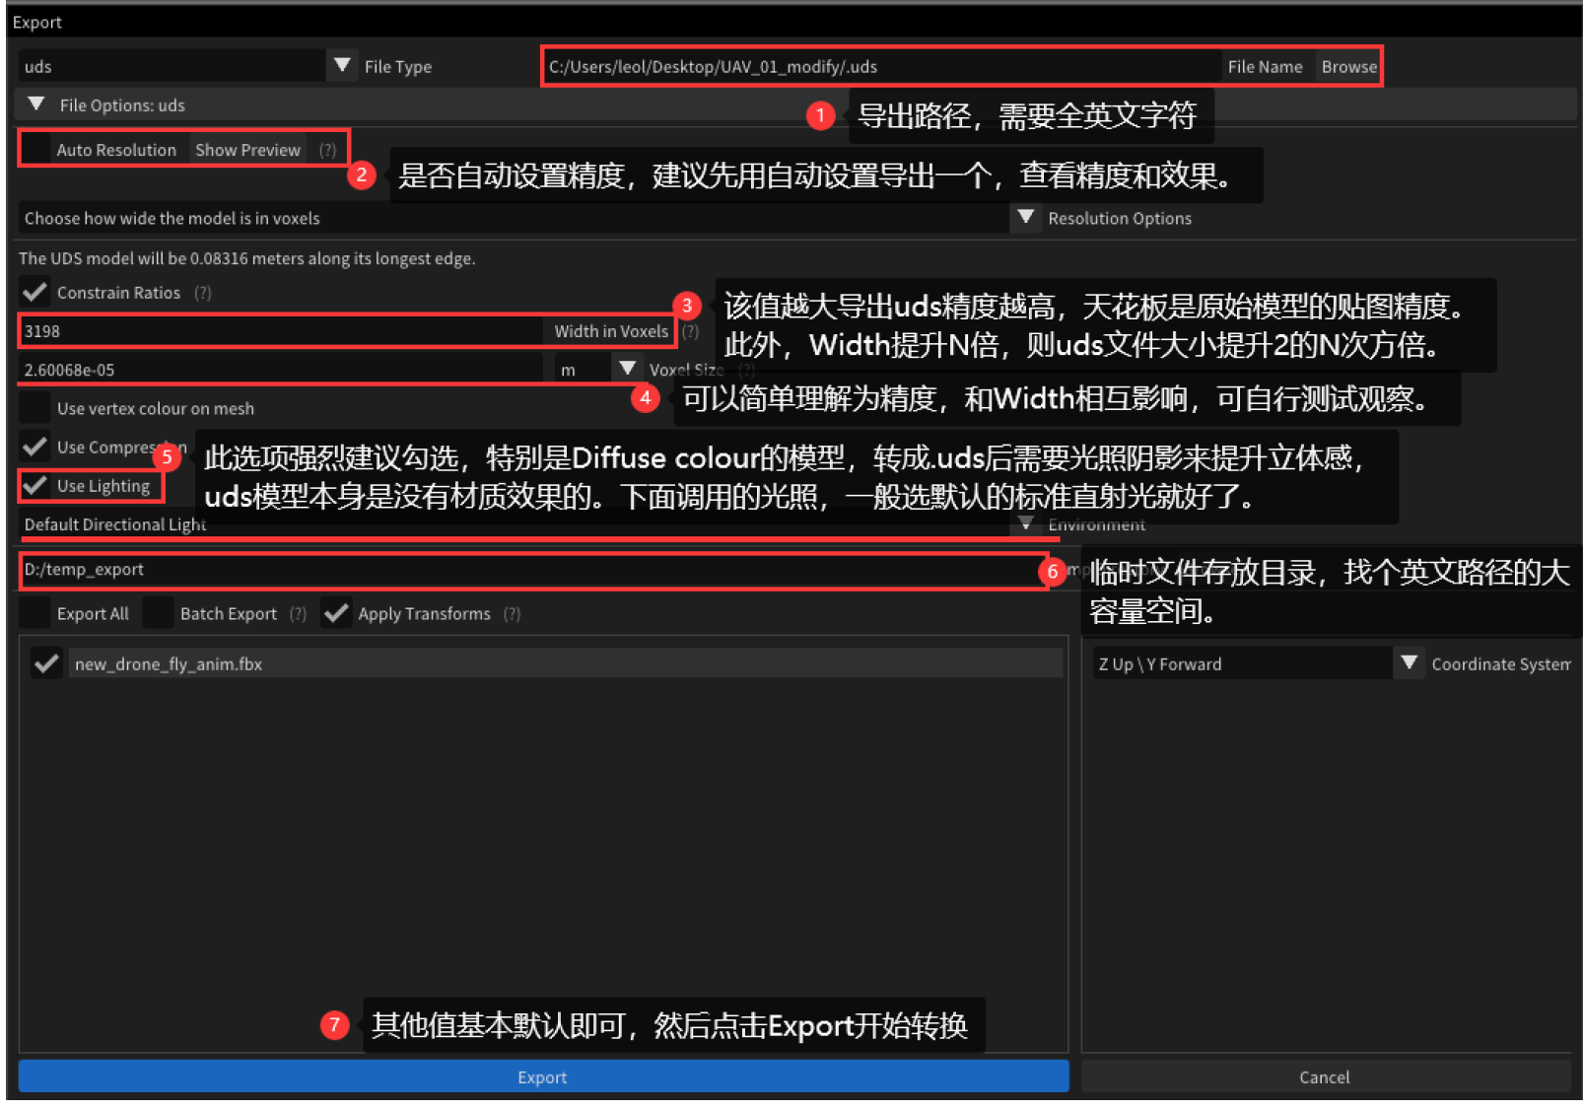Click help icon next to Show Preview

327,150
